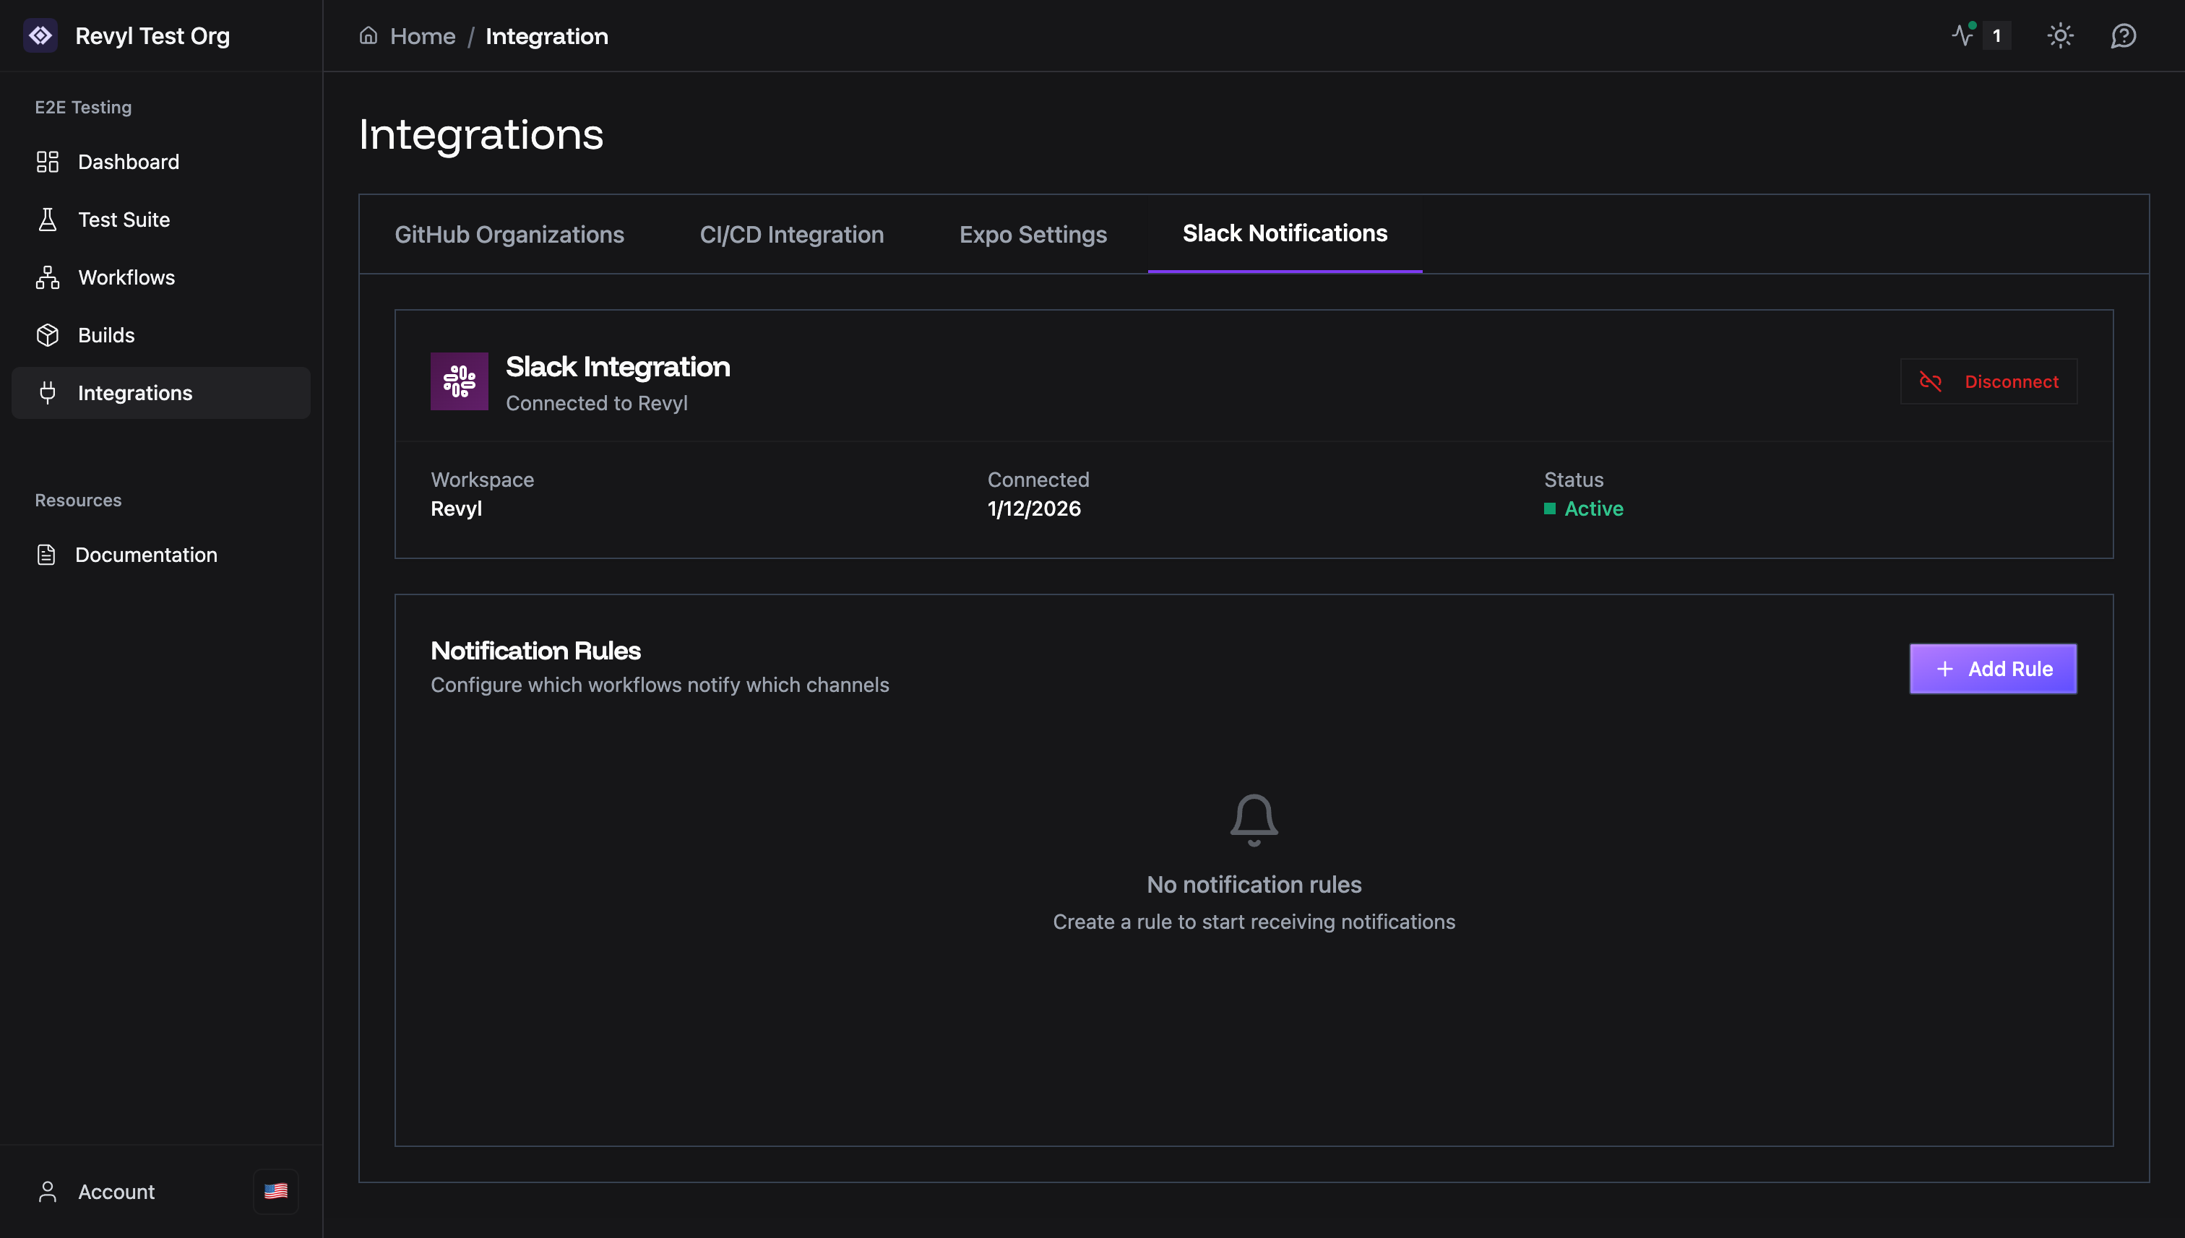Click the Account user icon
The image size is (2185, 1238).
48,1191
